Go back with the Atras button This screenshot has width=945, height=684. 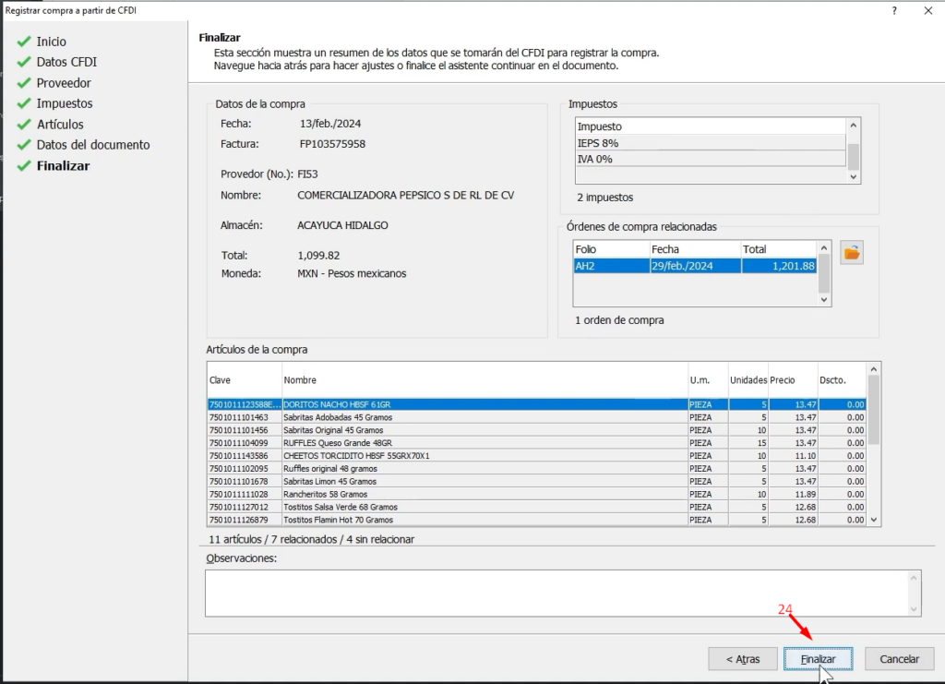pos(742,659)
